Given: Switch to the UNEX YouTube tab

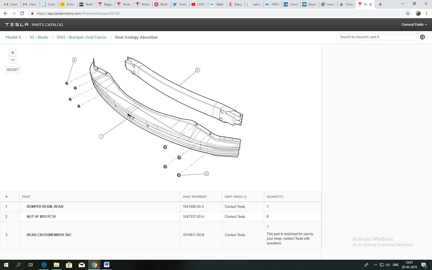Looking at the screenshot, I should [x=199, y=4].
